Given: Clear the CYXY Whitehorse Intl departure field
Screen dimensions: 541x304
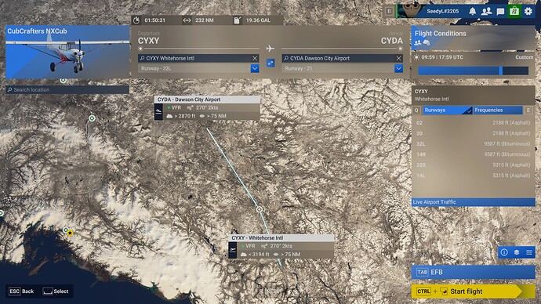Looking at the screenshot, I should click(x=255, y=58).
